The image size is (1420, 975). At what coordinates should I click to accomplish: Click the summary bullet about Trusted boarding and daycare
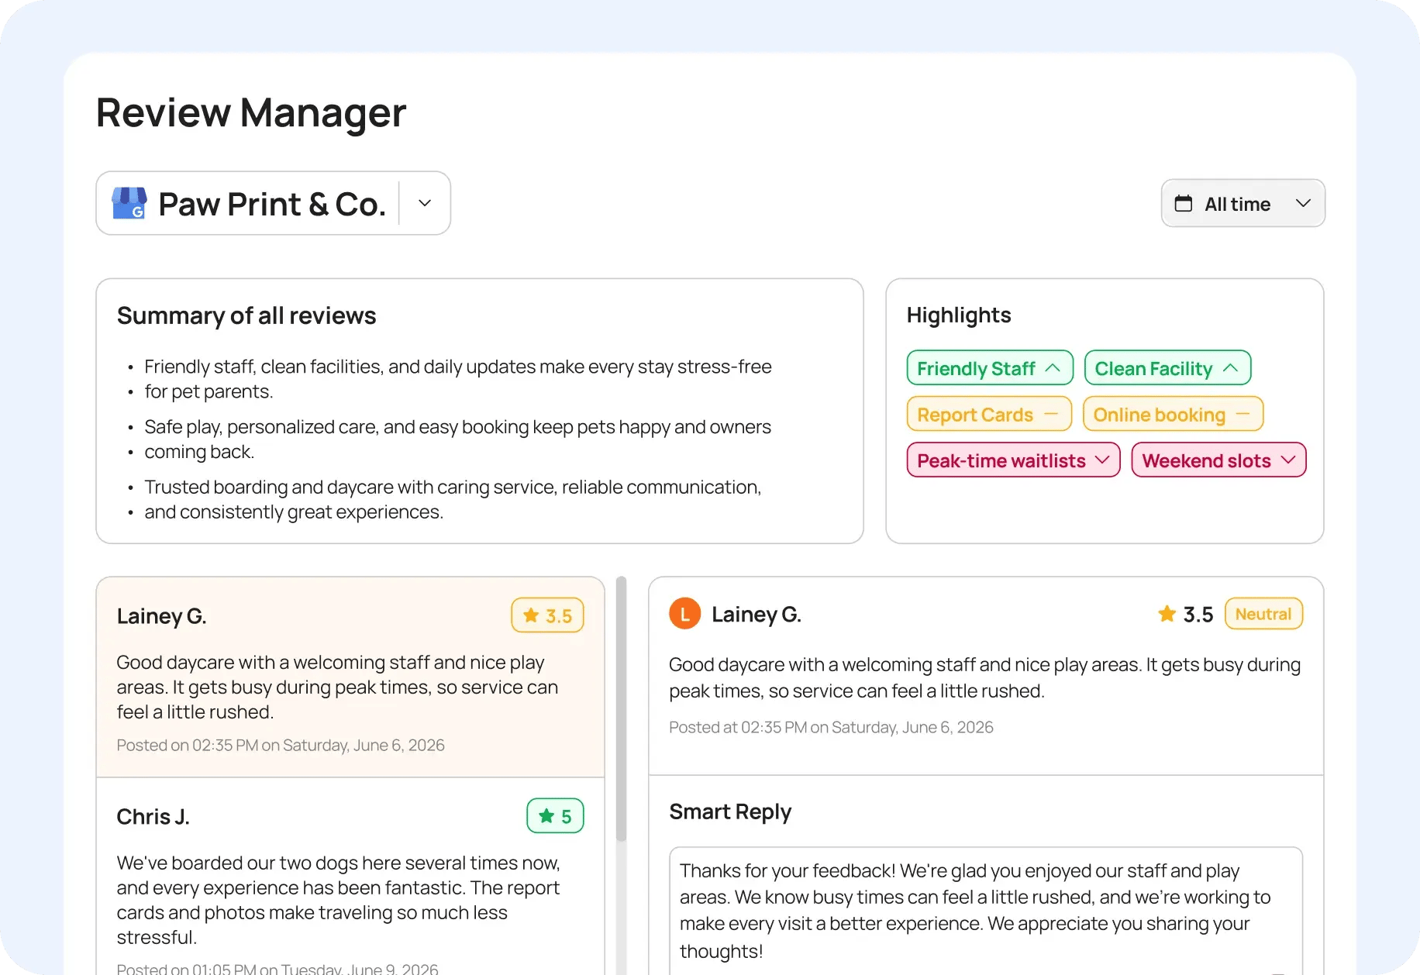453,499
